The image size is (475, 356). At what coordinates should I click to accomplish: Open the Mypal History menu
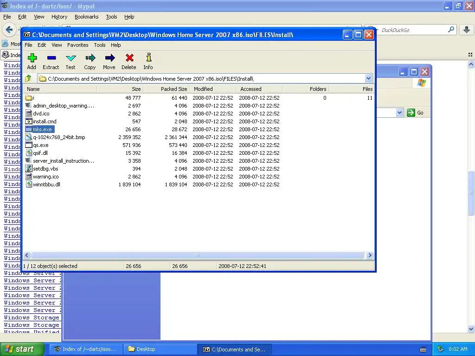[59, 17]
